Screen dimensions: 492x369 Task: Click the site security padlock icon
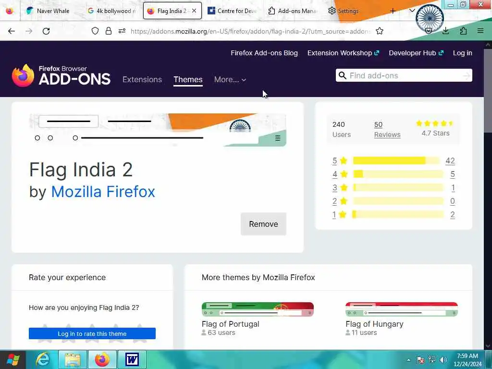(x=109, y=31)
